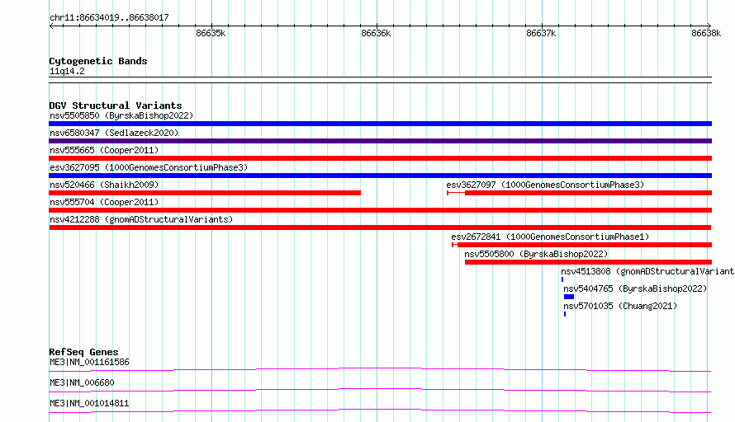Viewport: 735px width, 422px height.
Task: Click the small blue nsv5701035 variant mark
Action: [x=565, y=314]
